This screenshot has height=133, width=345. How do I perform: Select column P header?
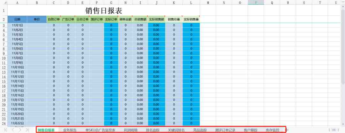[256, 3]
